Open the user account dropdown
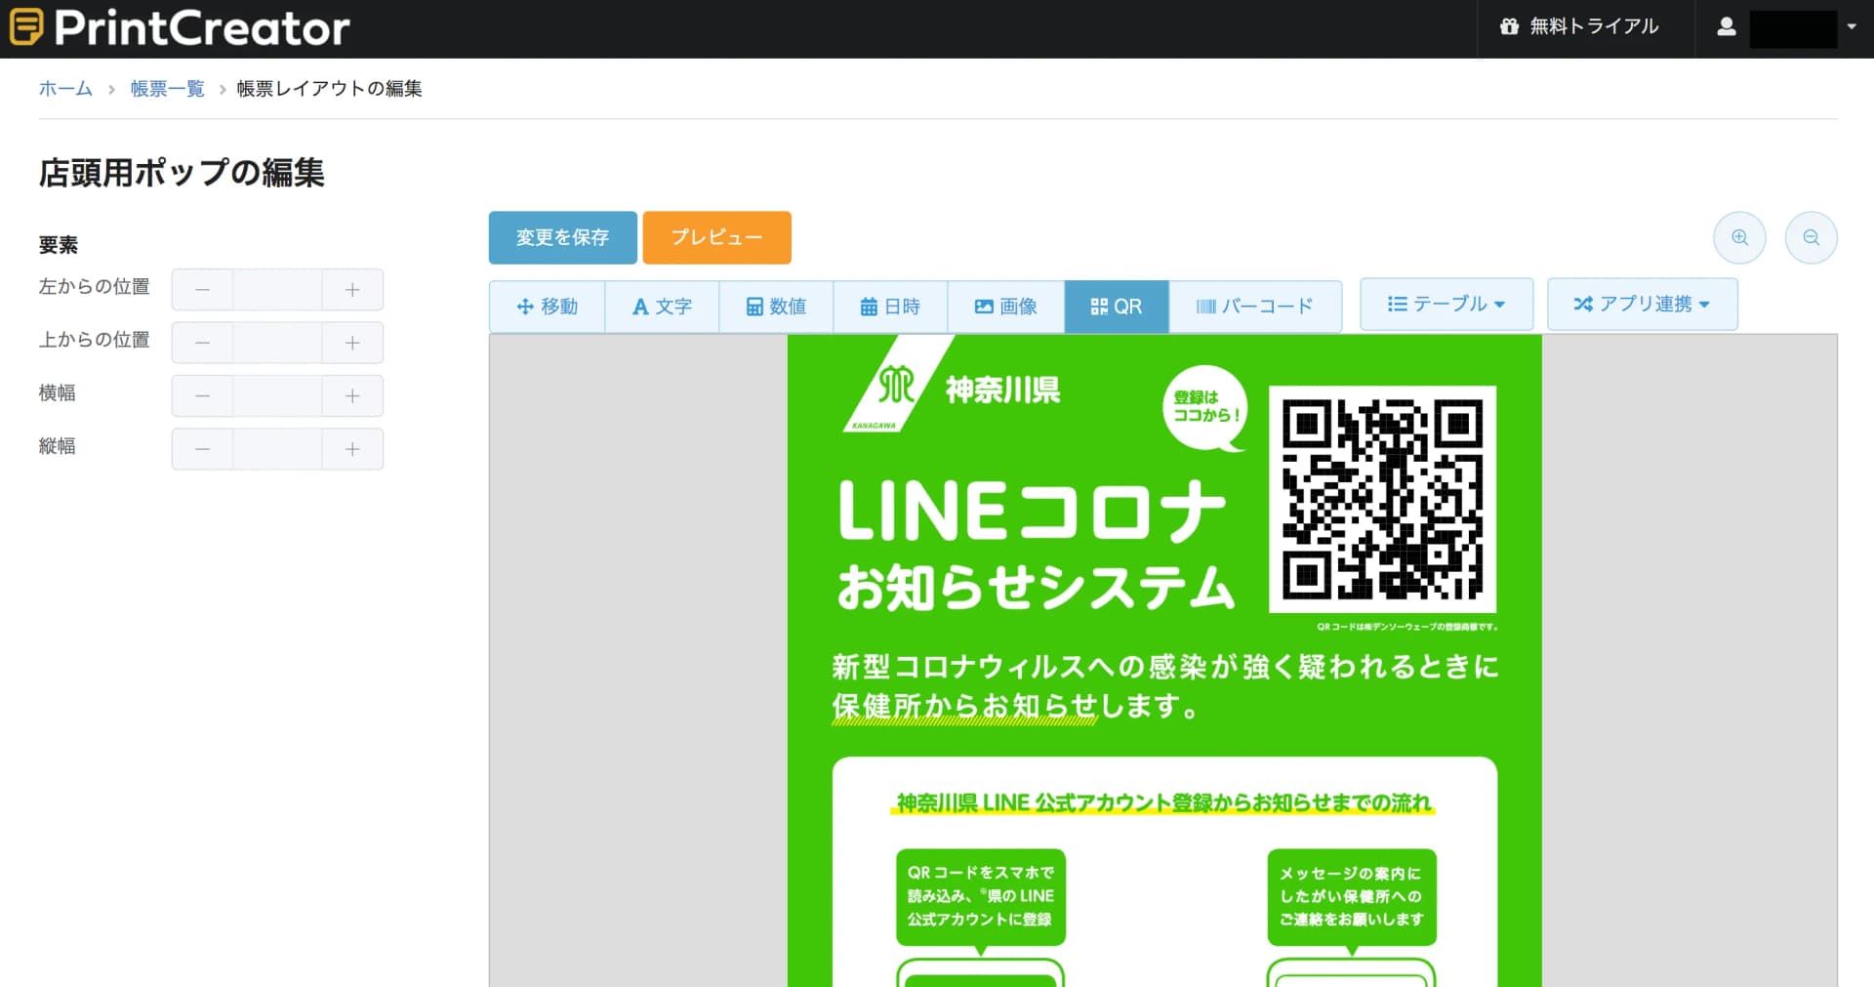This screenshot has height=987, width=1874. [1786, 27]
